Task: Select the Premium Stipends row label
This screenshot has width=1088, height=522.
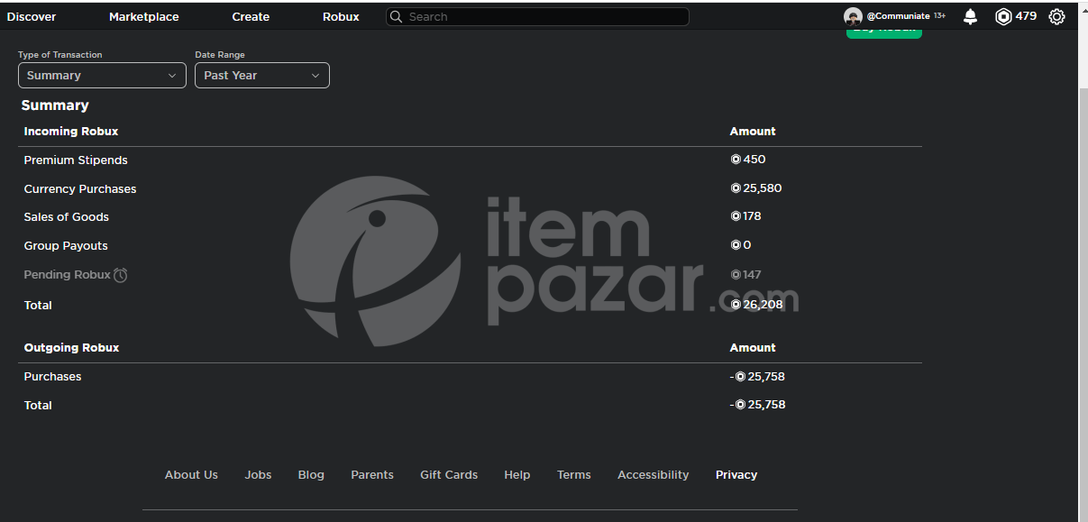Action: (x=76, y=160)
